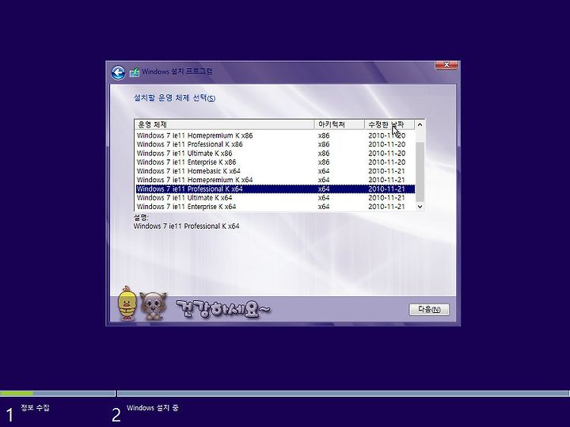Select Windows 7 ie11 Ultimate K x86

coord(275,153)
